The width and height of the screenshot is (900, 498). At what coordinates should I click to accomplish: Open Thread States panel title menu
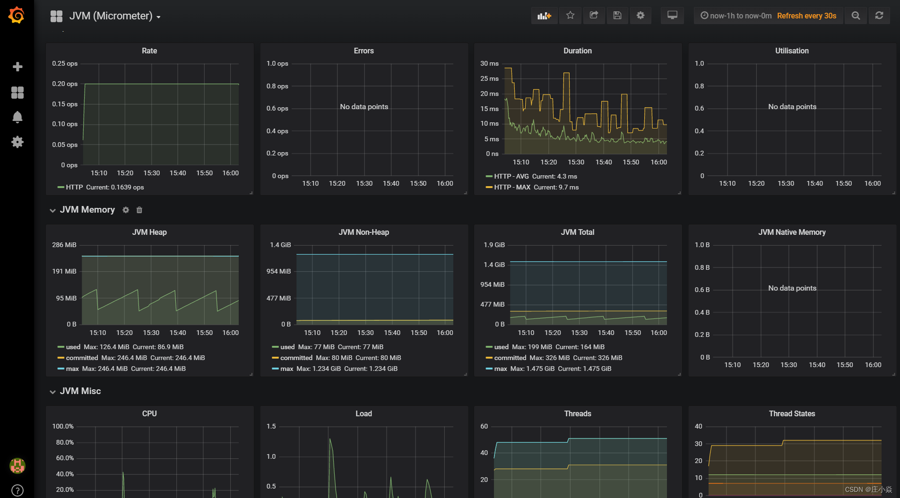click(792, 413)
